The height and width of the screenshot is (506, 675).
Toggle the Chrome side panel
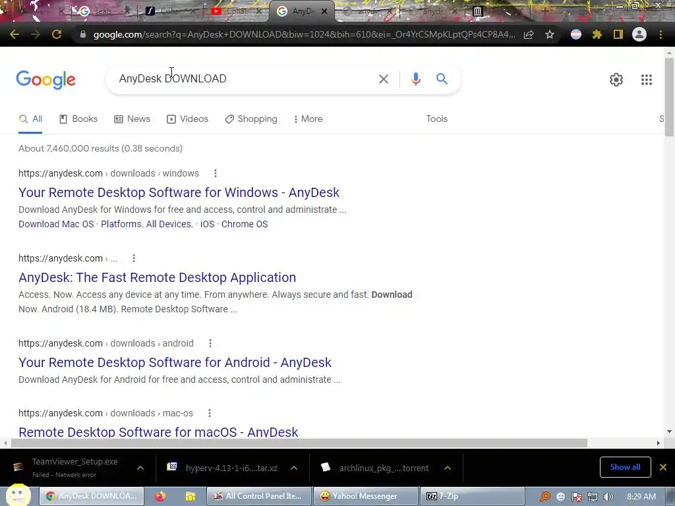click(x=618, y=34)
